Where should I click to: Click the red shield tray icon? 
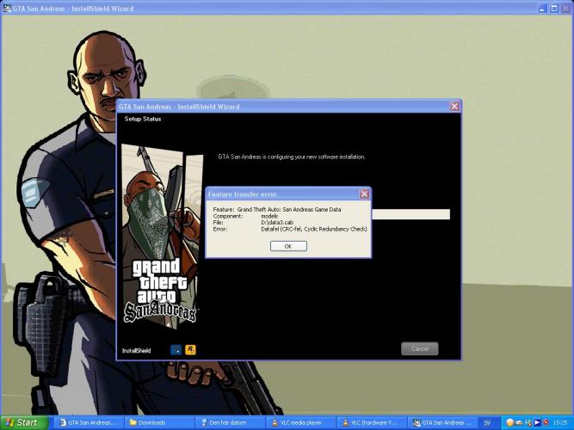pos(546,422)
